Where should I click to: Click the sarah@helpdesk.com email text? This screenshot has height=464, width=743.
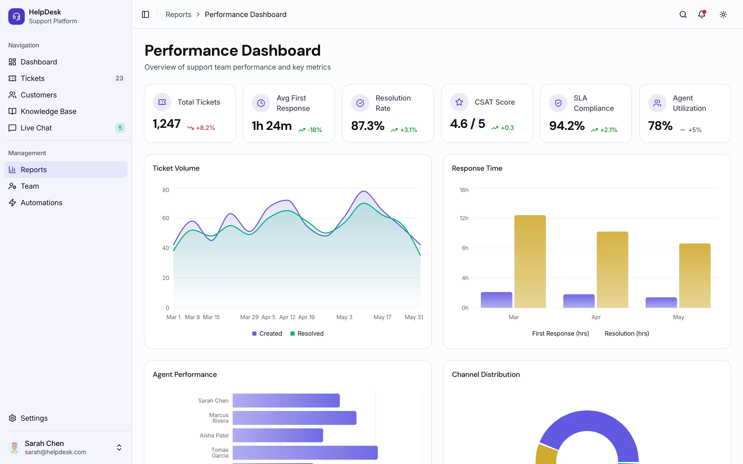(x=55, y=452)
